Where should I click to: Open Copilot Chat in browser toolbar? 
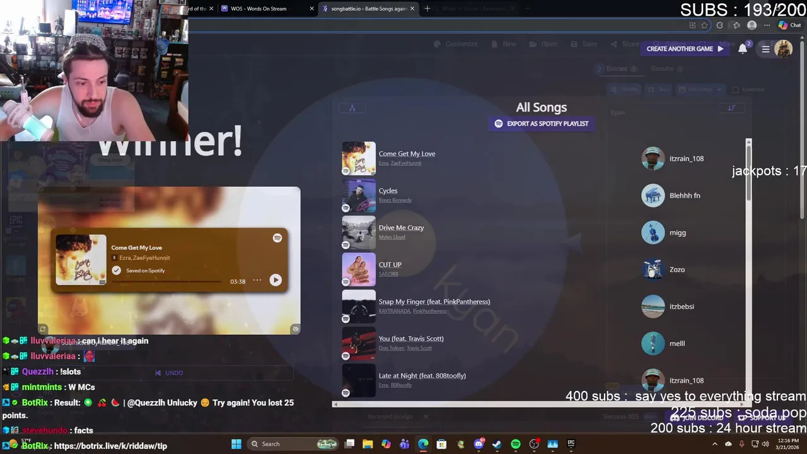coord(789,25)
